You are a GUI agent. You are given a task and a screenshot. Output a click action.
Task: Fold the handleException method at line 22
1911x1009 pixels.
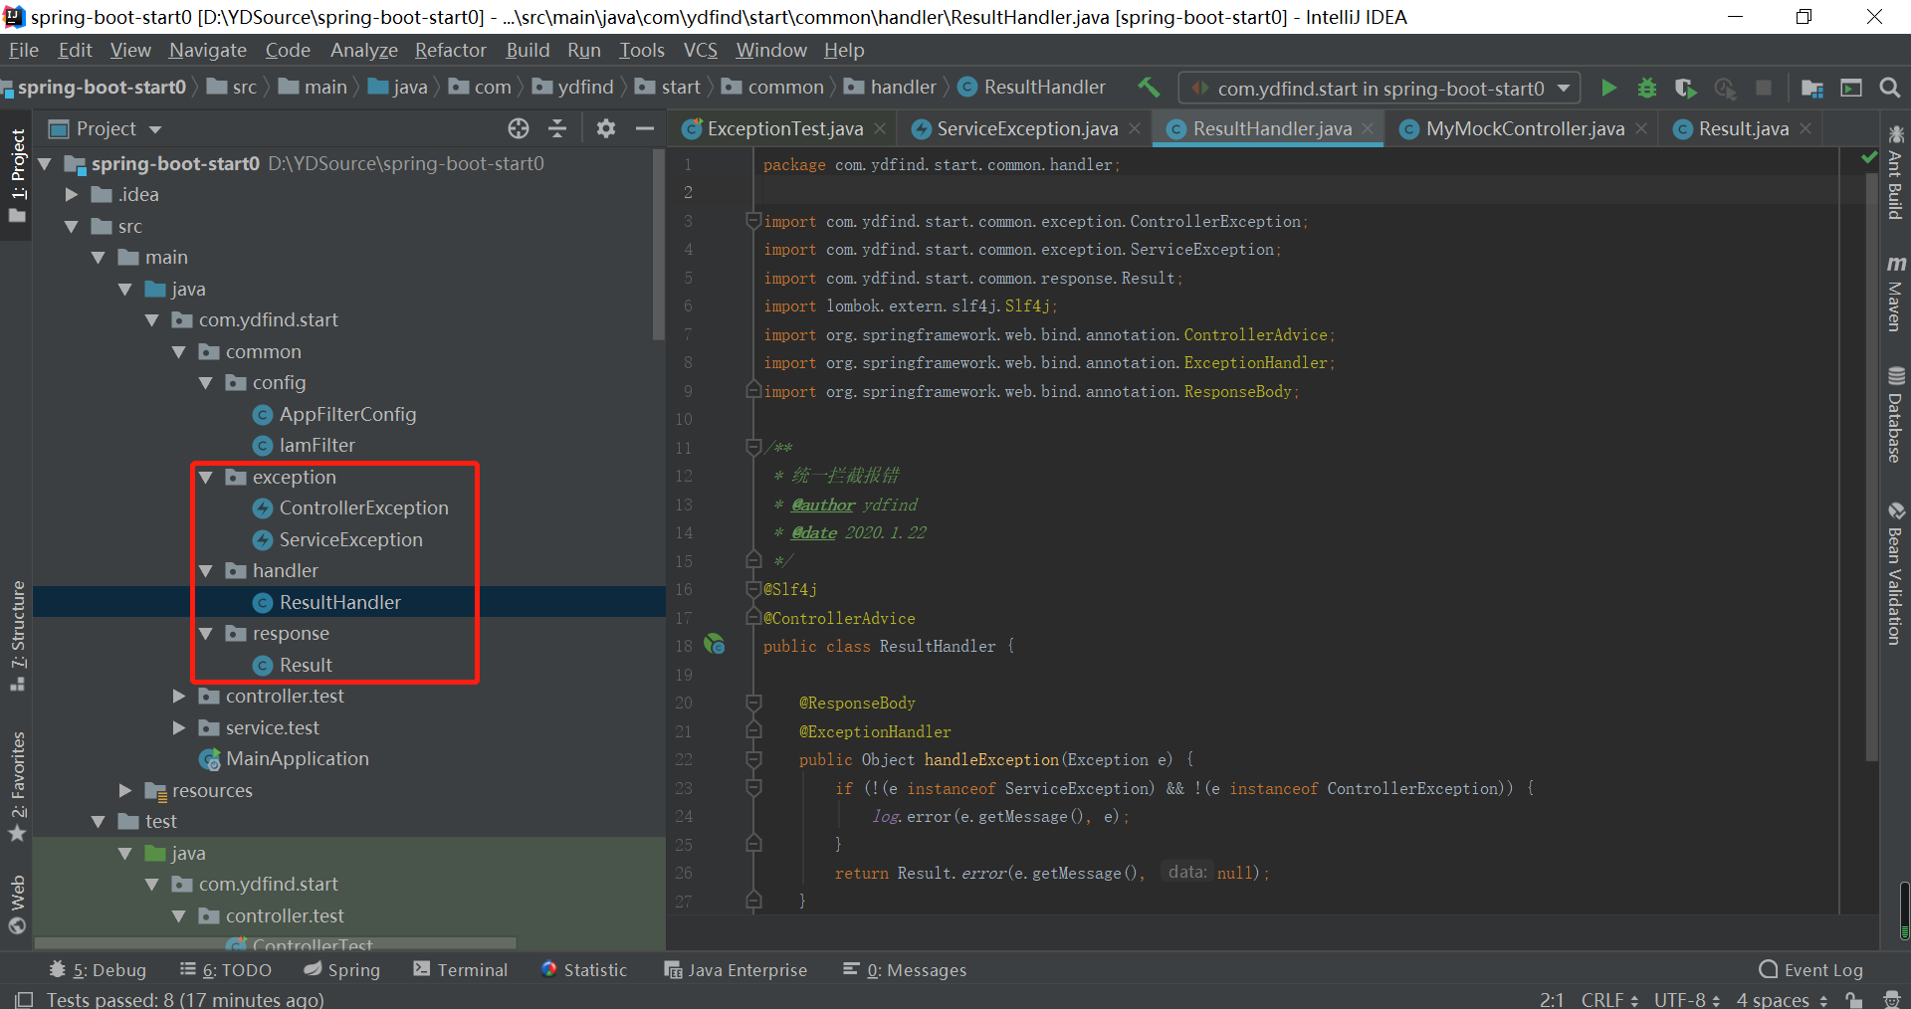coord(753,759)
